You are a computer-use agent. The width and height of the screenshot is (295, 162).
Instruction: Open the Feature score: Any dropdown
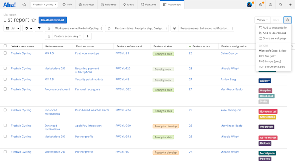click(x=67, y=36)
